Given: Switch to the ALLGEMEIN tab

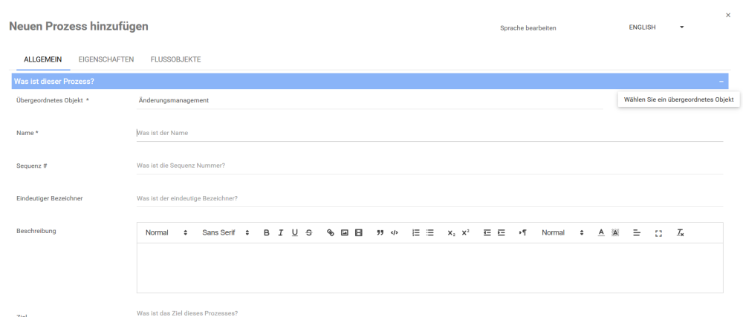Looking at the screenshot, I should point(42,59).
